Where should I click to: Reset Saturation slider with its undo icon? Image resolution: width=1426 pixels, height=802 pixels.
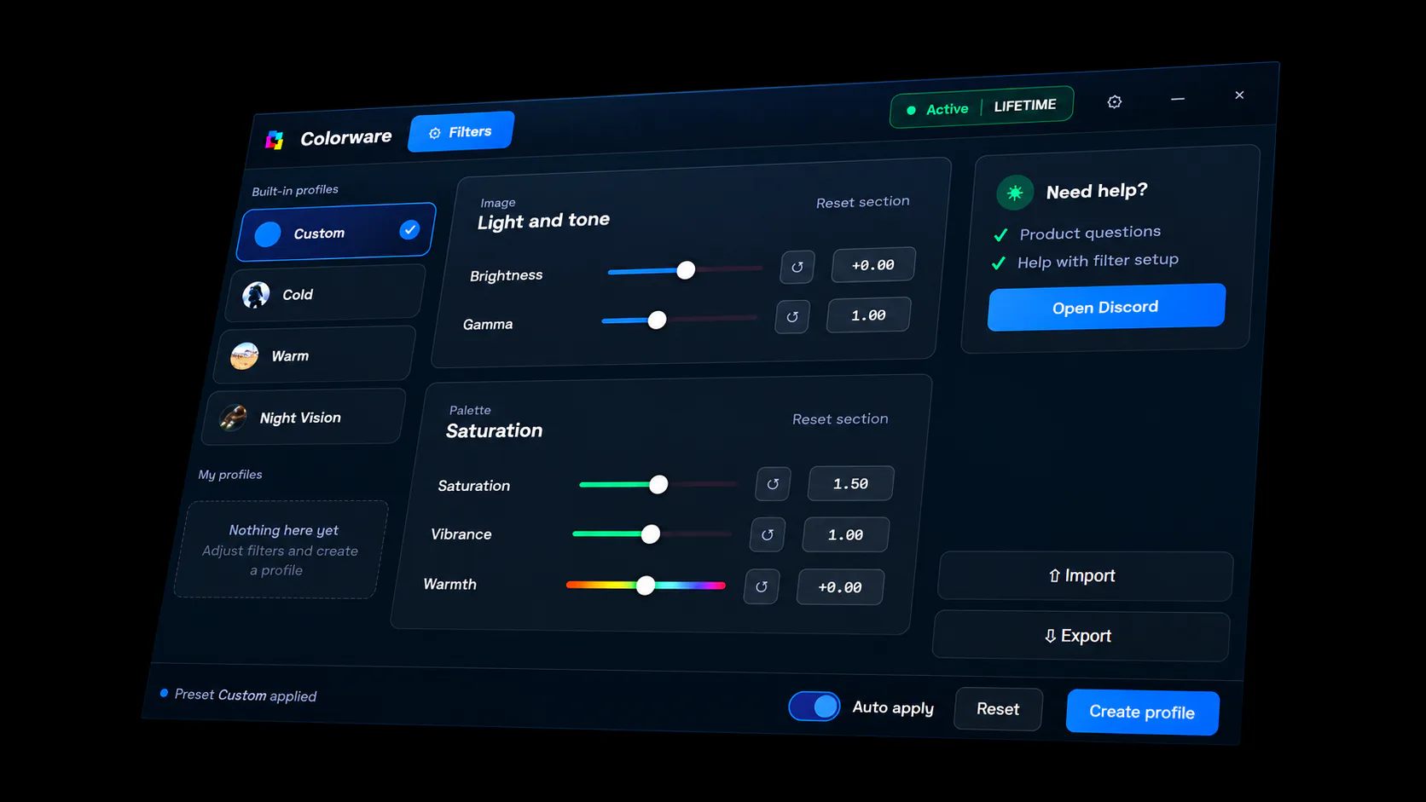pyautogui.click(x=773, y=484)
